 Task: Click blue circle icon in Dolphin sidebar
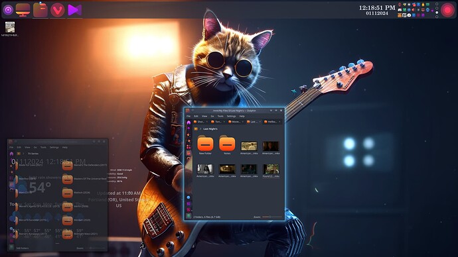(x=189, y=197)
